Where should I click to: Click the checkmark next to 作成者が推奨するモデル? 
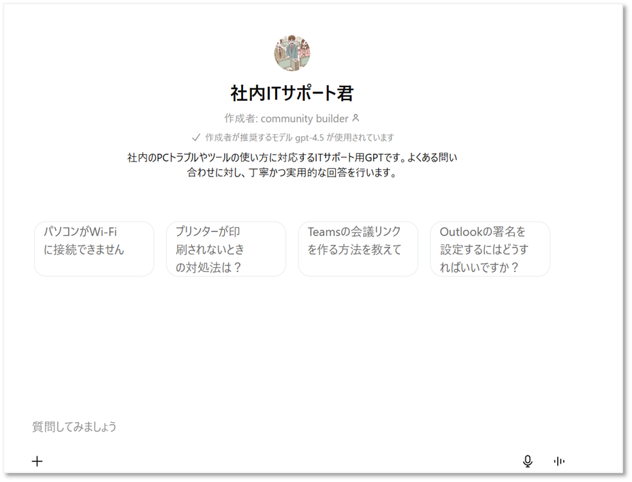pyautogui.click(x=196, y=138)
